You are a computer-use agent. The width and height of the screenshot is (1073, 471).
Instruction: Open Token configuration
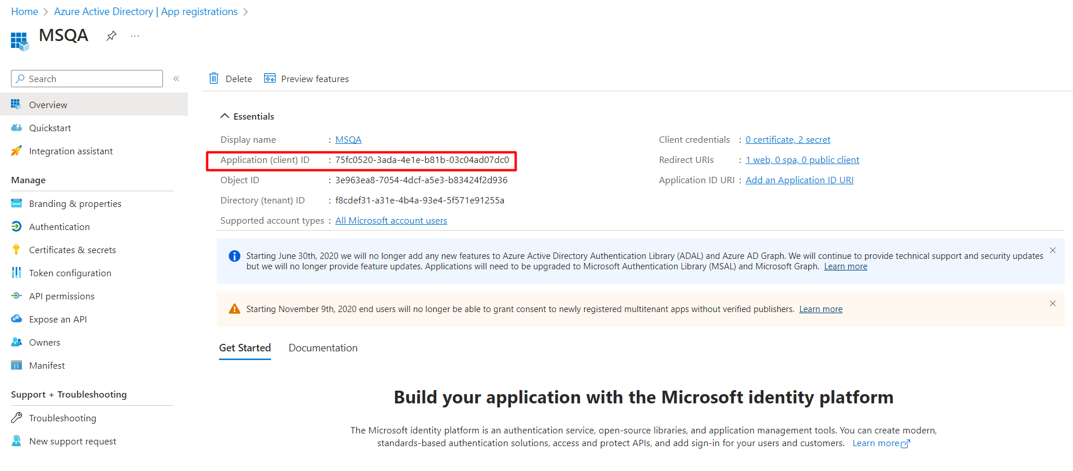[x=70, y=273]
